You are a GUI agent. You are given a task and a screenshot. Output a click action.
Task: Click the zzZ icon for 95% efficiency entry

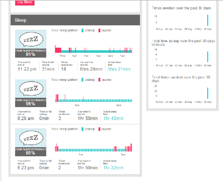pyautogui.click(x=31, y=138)
